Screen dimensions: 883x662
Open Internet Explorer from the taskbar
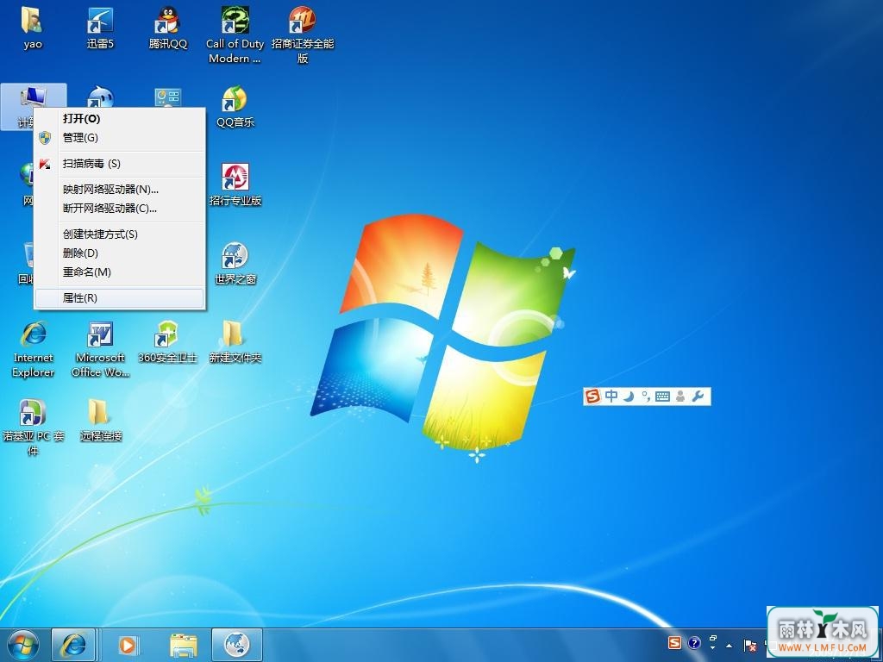(x=73, y=645)
